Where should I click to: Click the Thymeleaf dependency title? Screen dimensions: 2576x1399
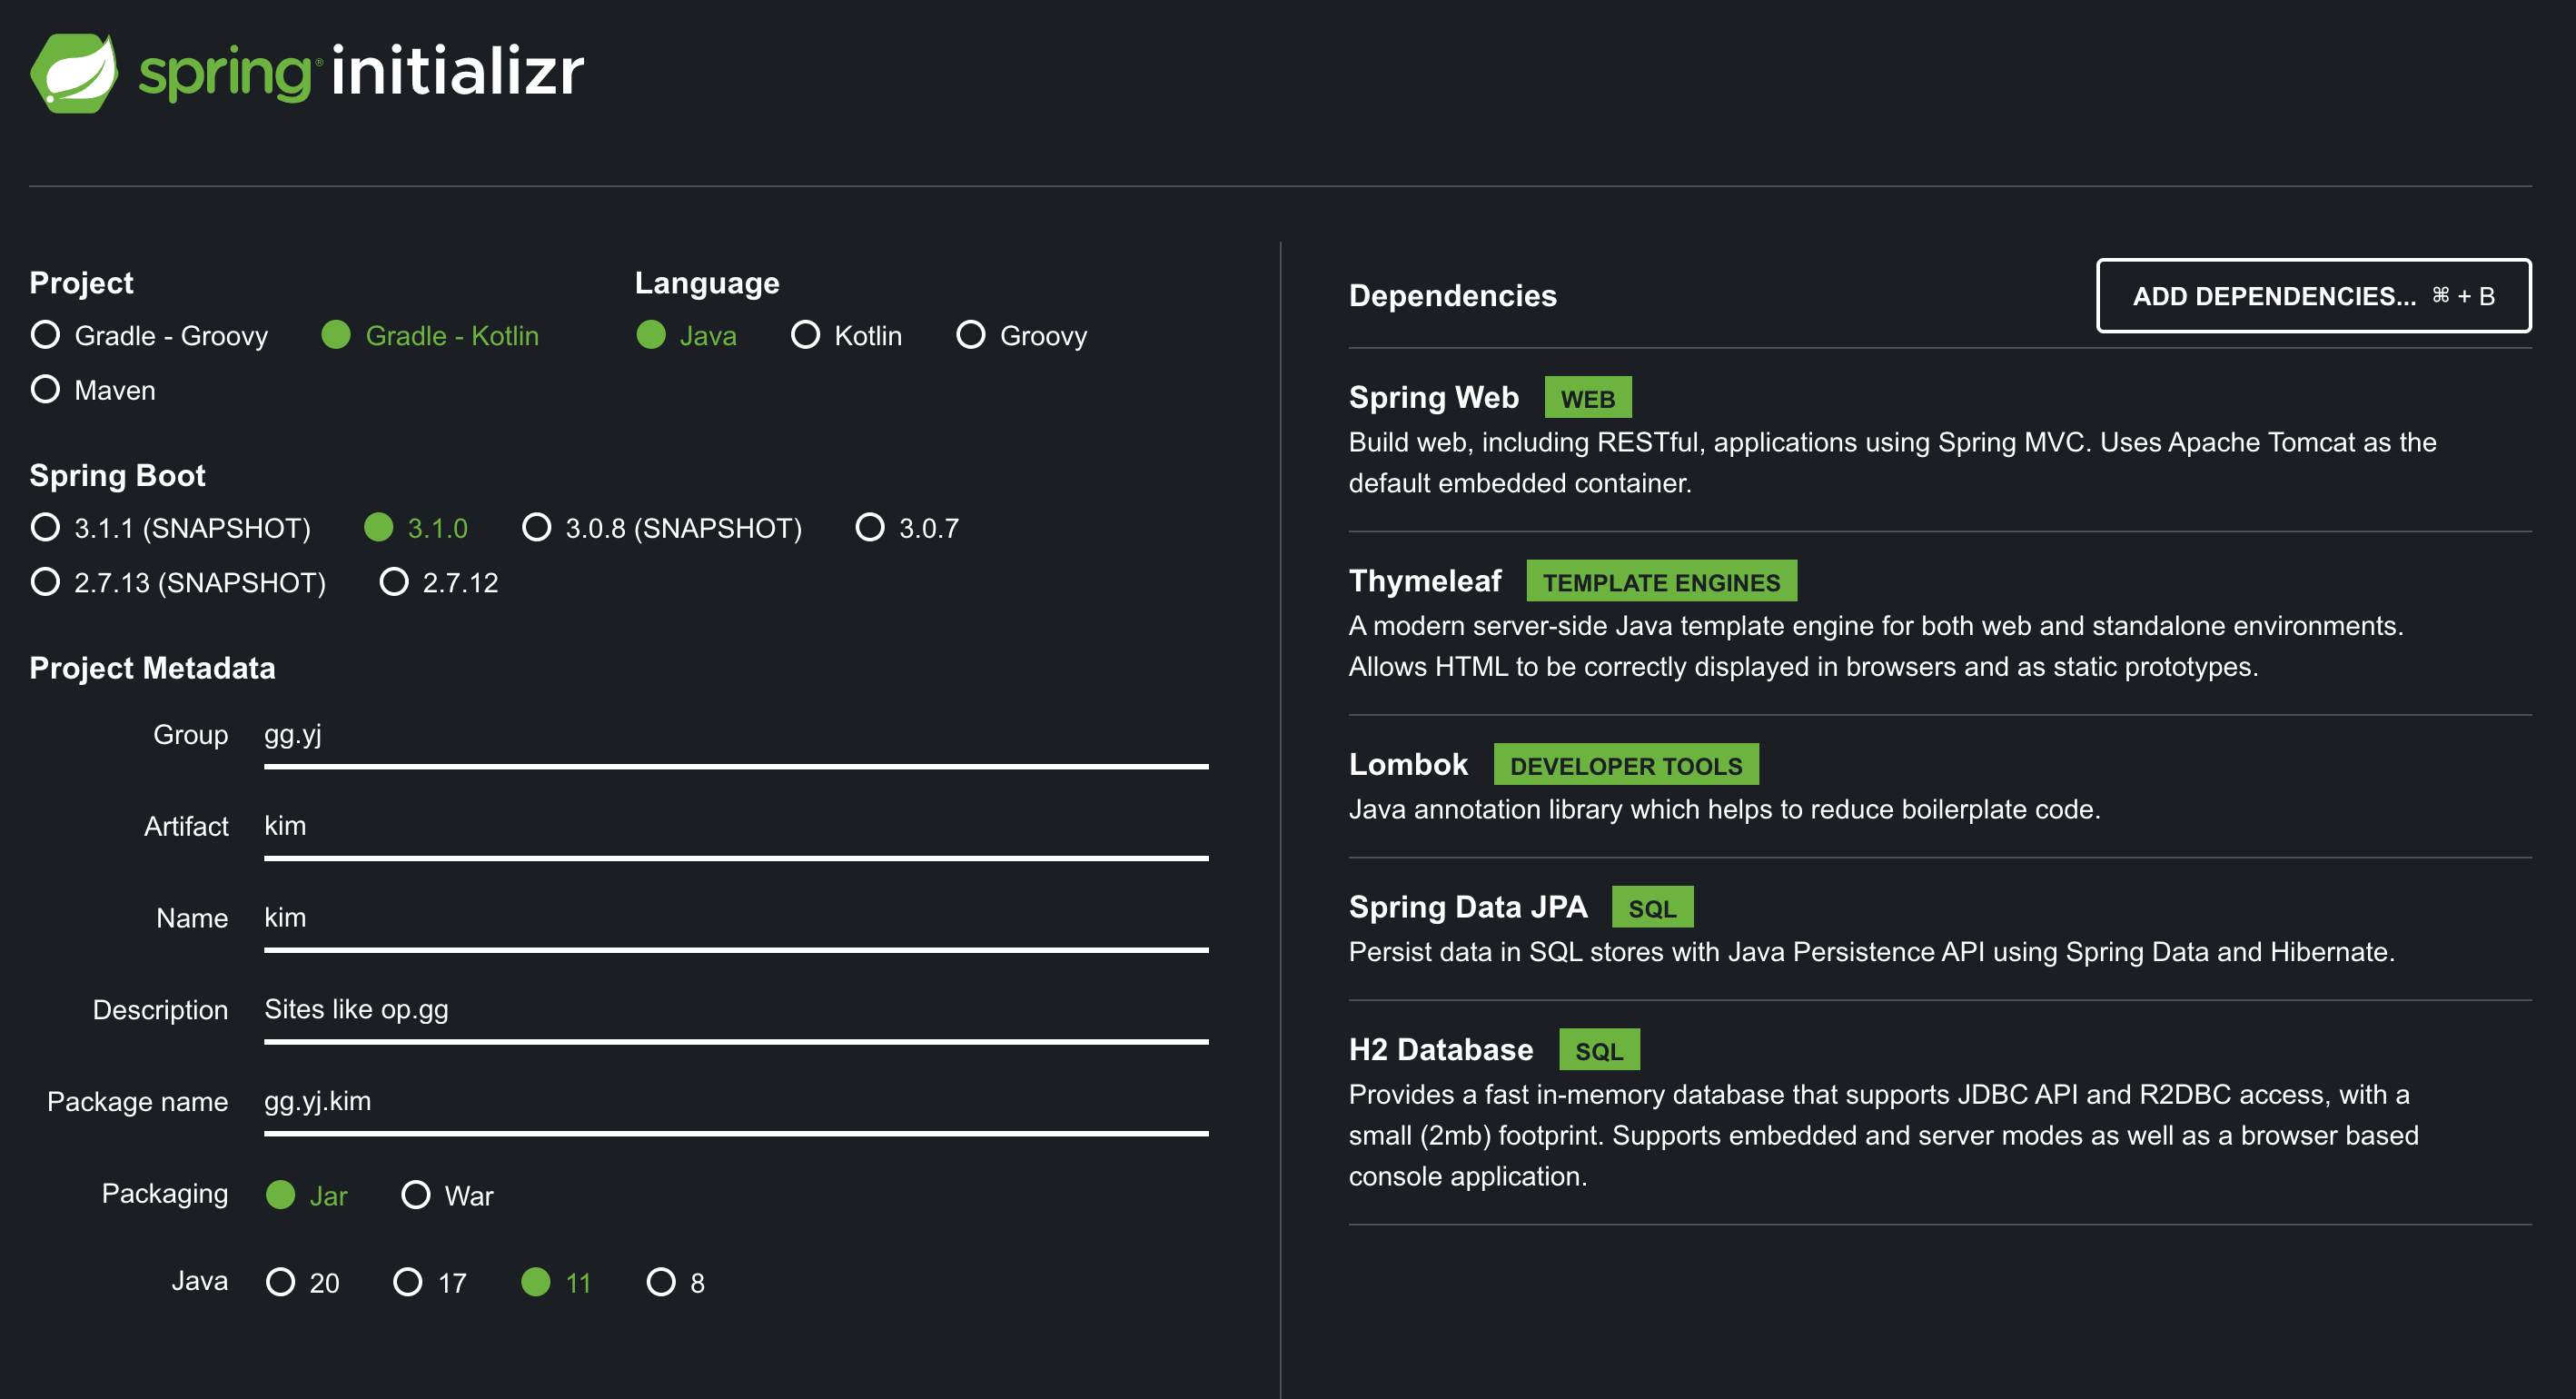click(x=1425, y=581)
